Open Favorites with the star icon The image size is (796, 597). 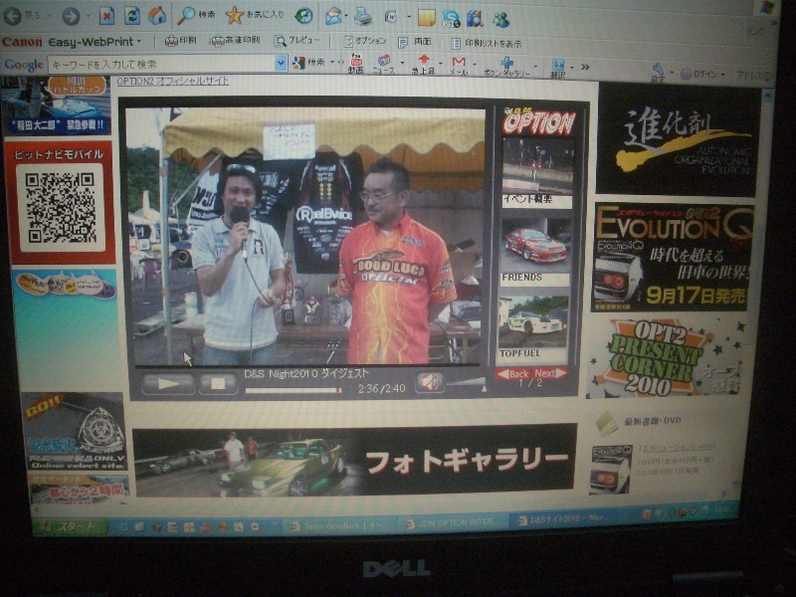(255, 15)
